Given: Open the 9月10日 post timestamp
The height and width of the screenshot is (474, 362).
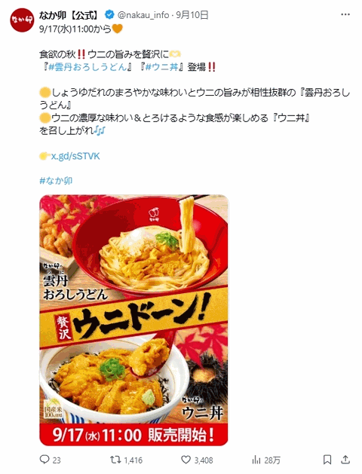Looking at the screenshot, I should pos(192,15).
